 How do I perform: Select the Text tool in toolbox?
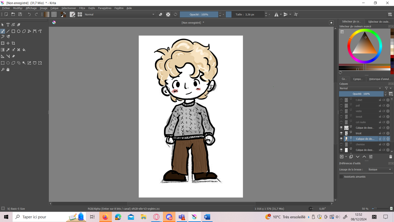pos(8,25)
